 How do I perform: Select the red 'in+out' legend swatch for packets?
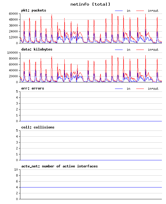pos(140,11)
